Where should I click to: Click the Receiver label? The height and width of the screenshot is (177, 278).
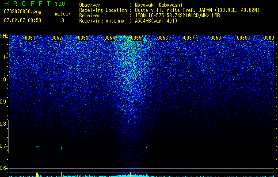90,15
